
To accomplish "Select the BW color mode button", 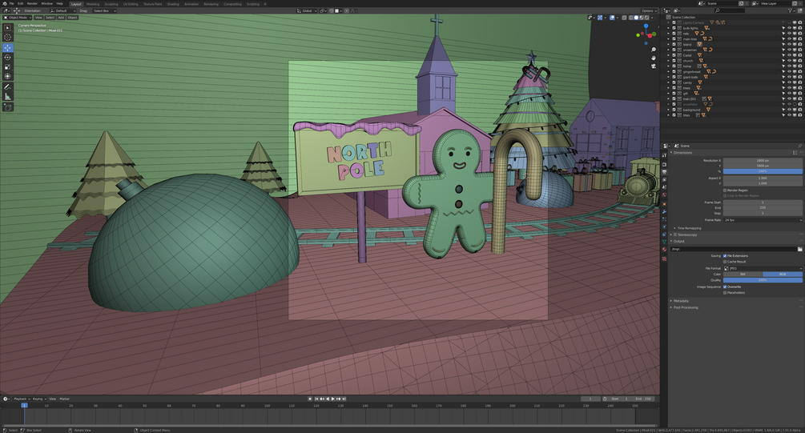I will coord(743,274).
